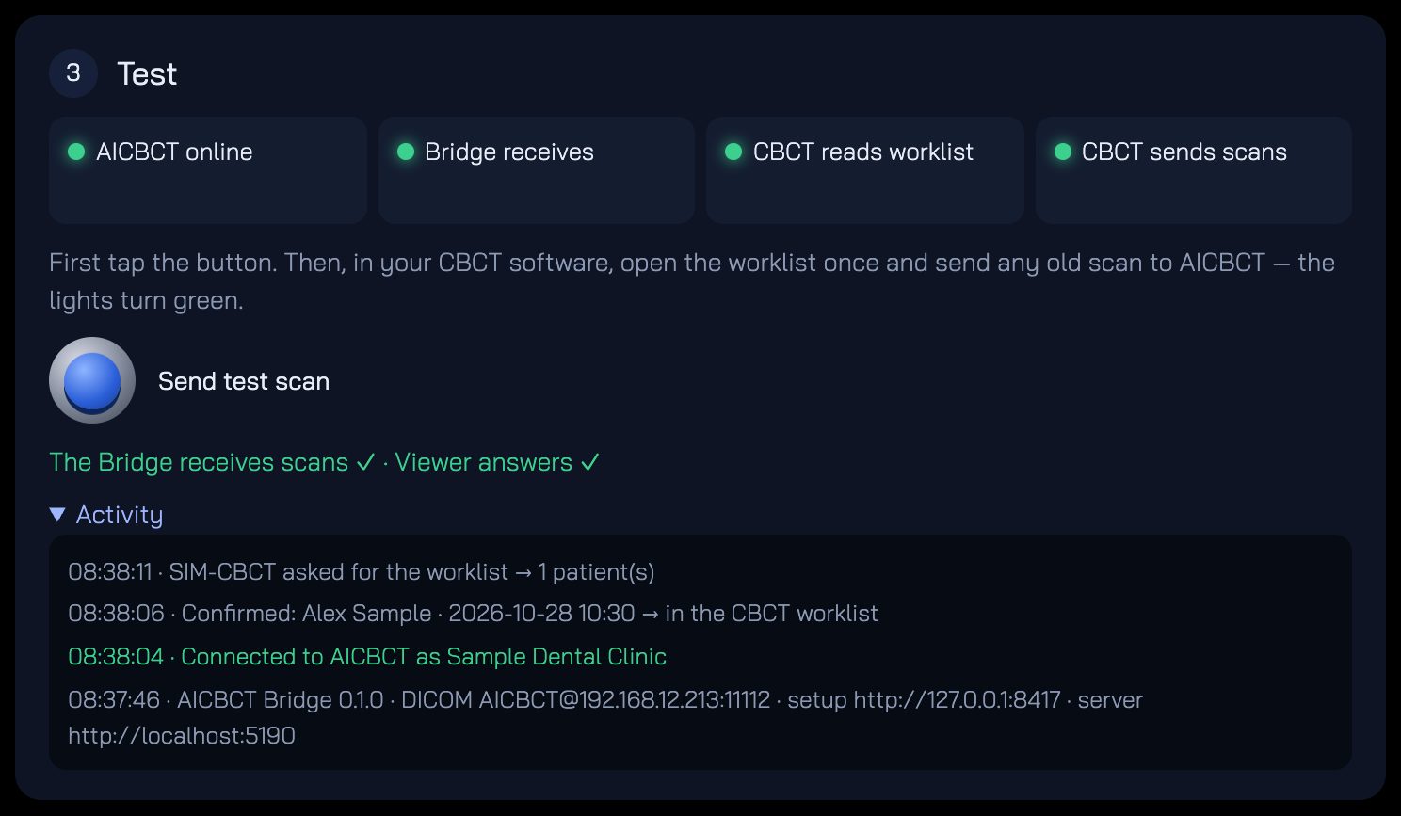Click the green dot beside AICBCT online
The width and height of the screenshot is (1401, 816).
pyautogui.click(x=76, y=152)
